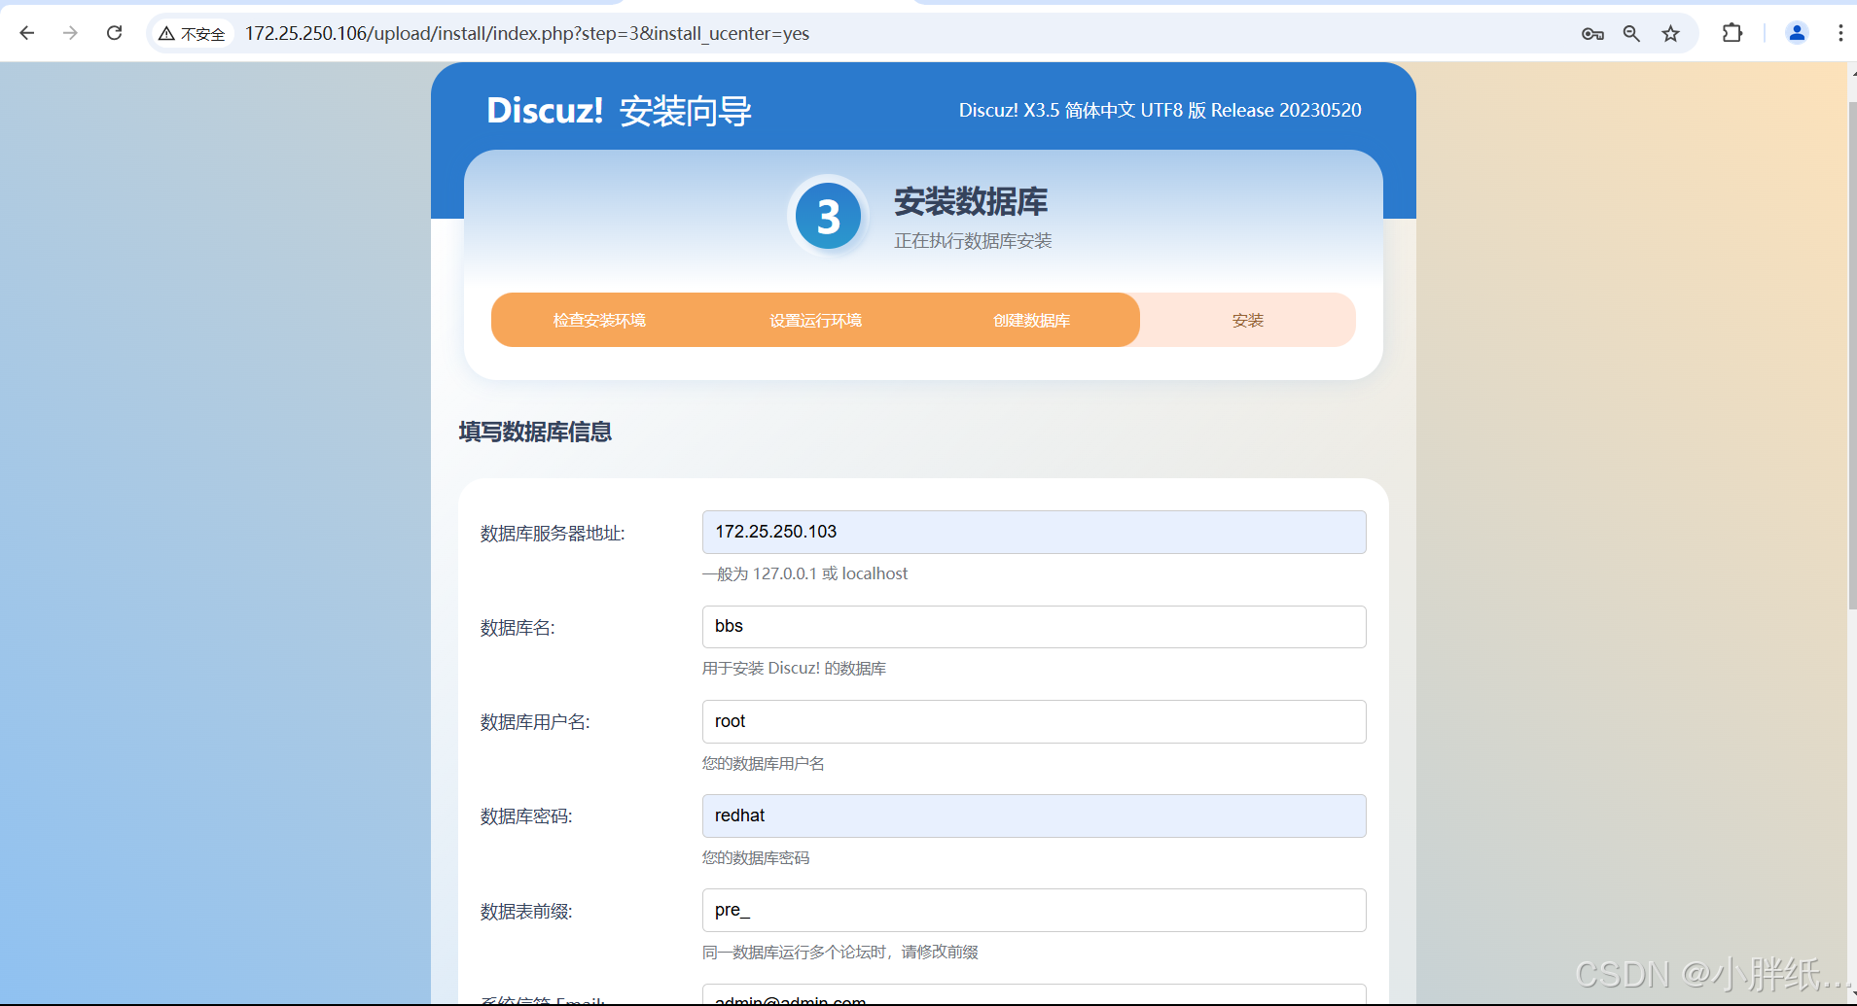
Task: Click the 安装数据库 step heading
Action: point(971,202)
